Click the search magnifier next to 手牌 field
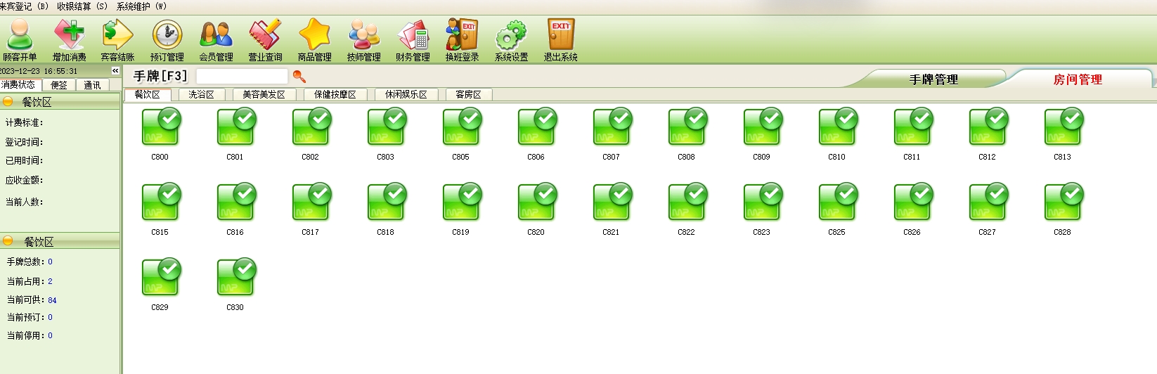Viewport: 1157px width, 374px height. (299, 76)
